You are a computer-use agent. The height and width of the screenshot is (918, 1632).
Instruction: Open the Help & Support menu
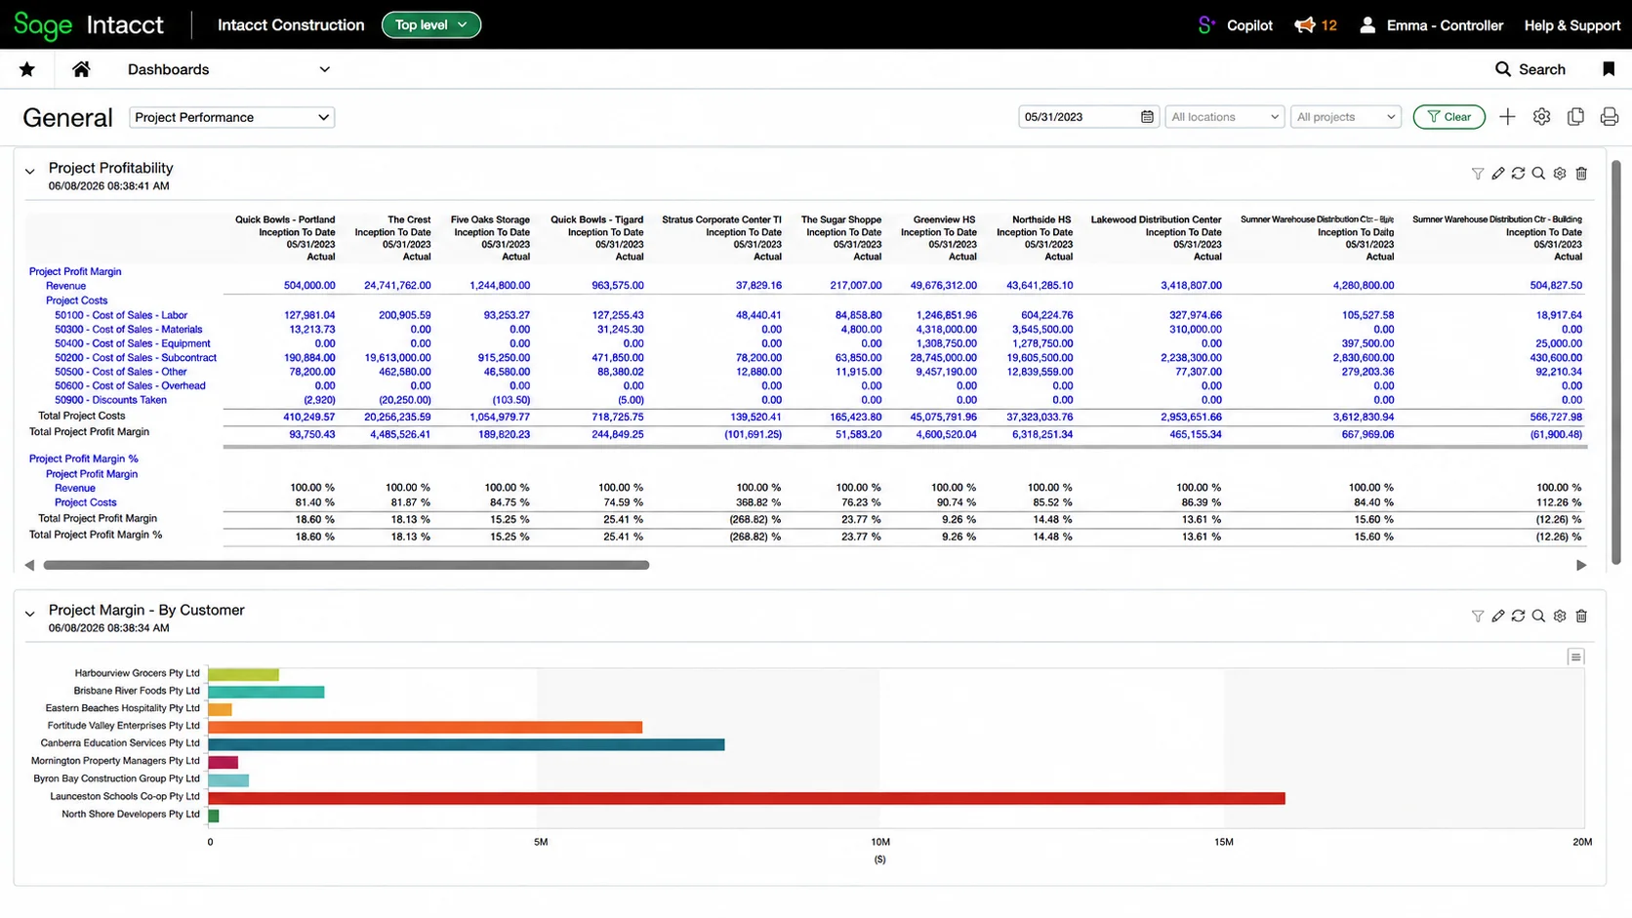pos(1571,25)
